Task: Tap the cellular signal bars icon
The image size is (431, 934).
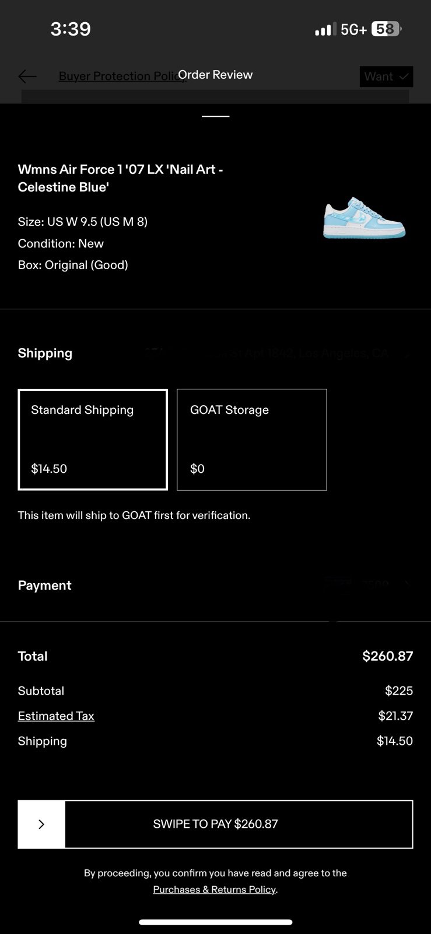Action: [325, 29]
